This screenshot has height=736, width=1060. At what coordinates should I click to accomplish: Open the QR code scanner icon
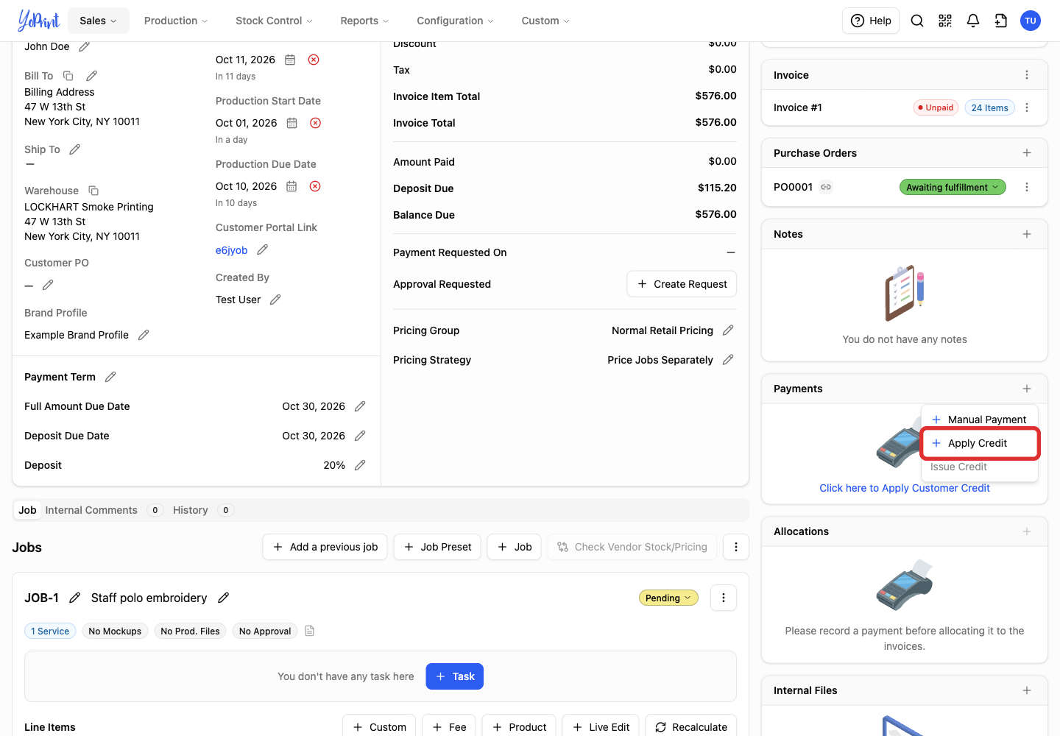click(945, 21)
